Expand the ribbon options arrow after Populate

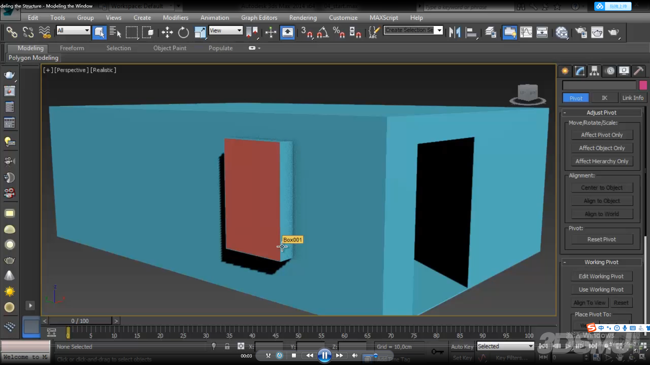coord(254,48)
